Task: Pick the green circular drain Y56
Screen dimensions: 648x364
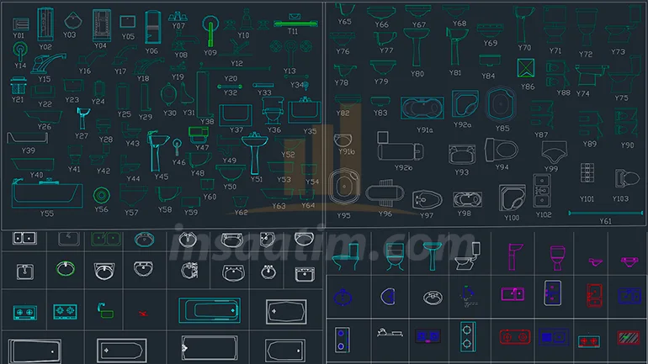Action: click(x=101, y=195)
